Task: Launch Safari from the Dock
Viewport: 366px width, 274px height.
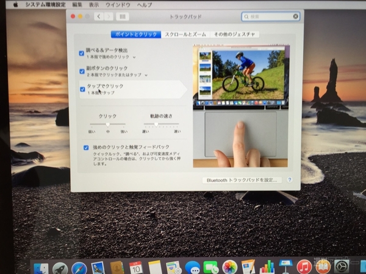Action: pyautogui.click(x=79, y=268)
